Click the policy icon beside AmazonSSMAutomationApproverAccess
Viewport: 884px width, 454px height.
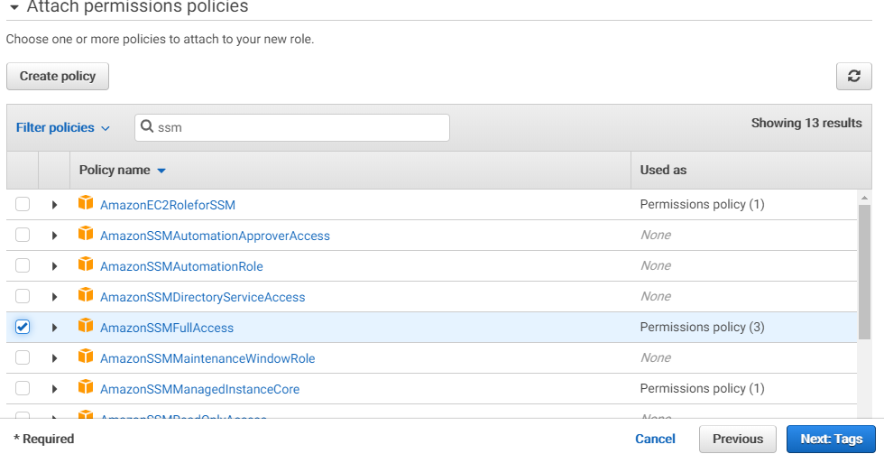pyautogui.click(x=86, y=234)
